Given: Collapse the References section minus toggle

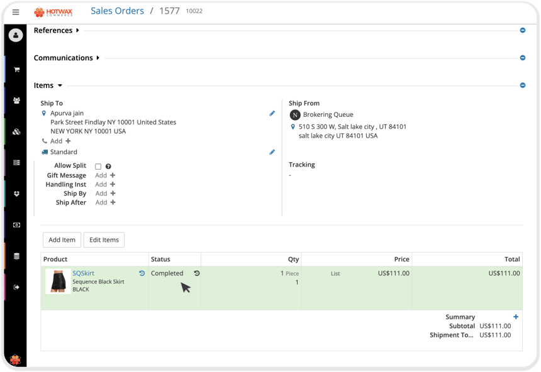Looking at the screenshot, I should coord(523,30).
